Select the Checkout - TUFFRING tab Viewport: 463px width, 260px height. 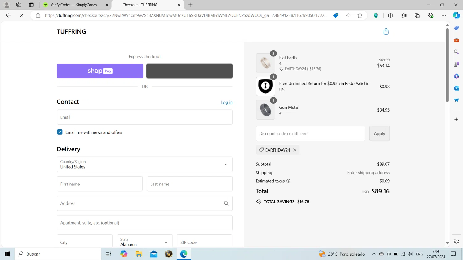click(144, 5)
